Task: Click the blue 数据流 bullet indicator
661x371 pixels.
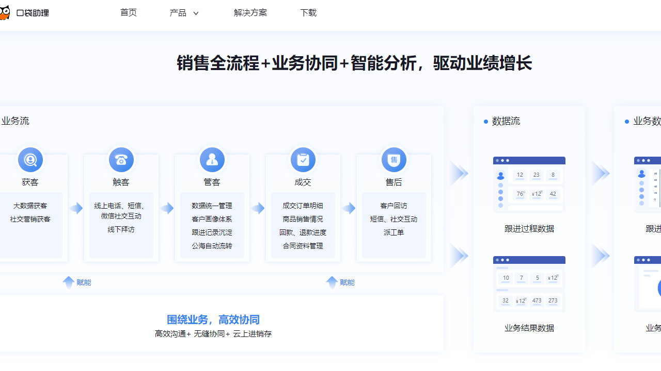Action: tap(485, 122)
